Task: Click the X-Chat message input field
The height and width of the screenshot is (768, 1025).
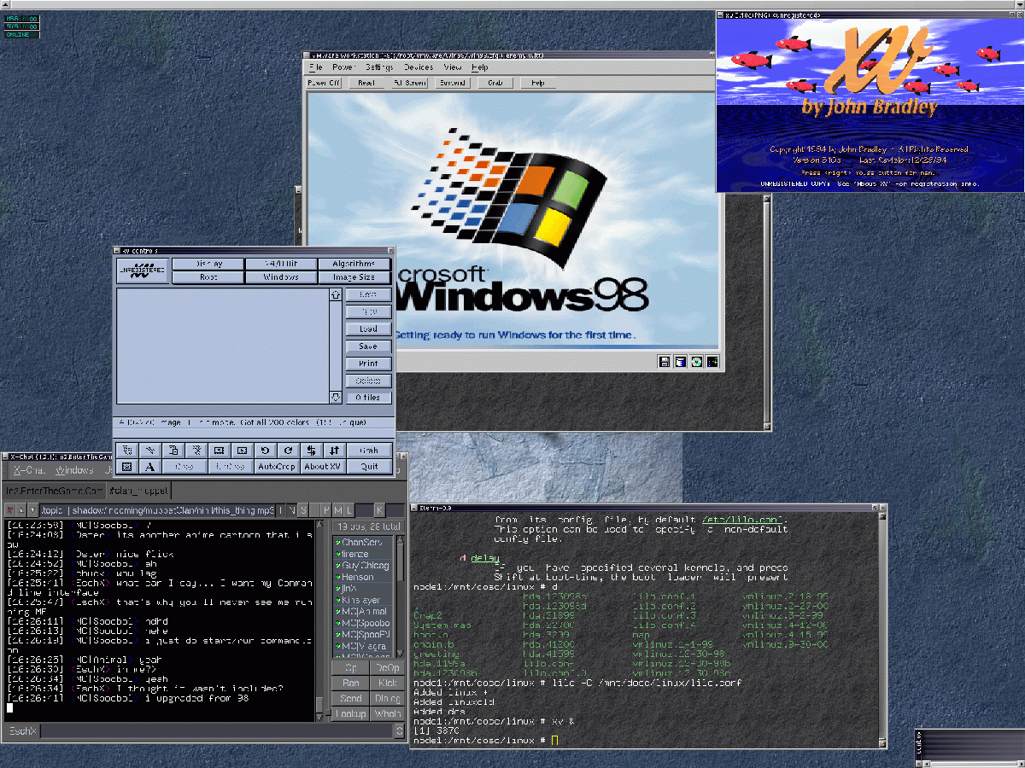Action: [x=217, y=731]
